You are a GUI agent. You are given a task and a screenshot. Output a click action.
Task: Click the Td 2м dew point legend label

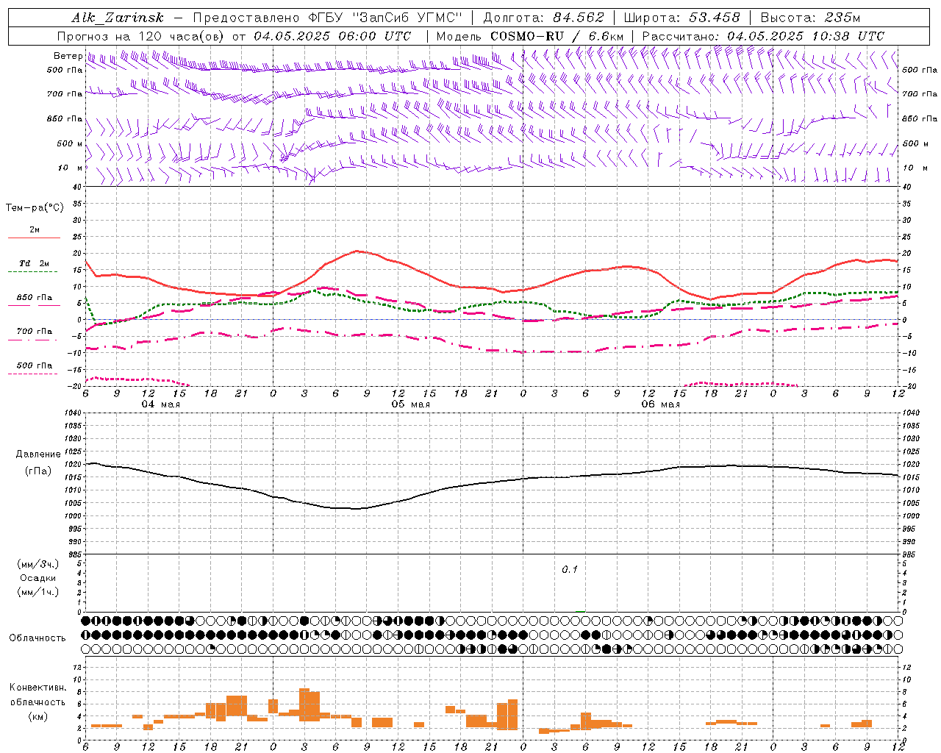coord(35,263)
